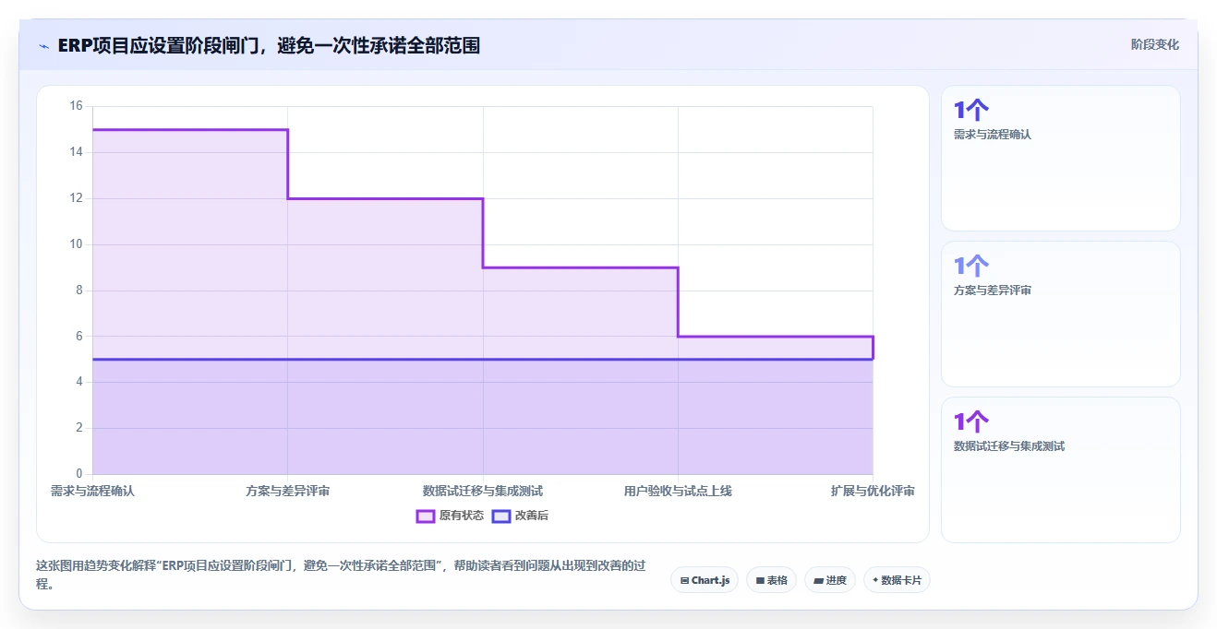Open the 需求与流程确认 stat card
Image resolution: width=1217 pixels, height=629 pixels.
point(1061,158)
